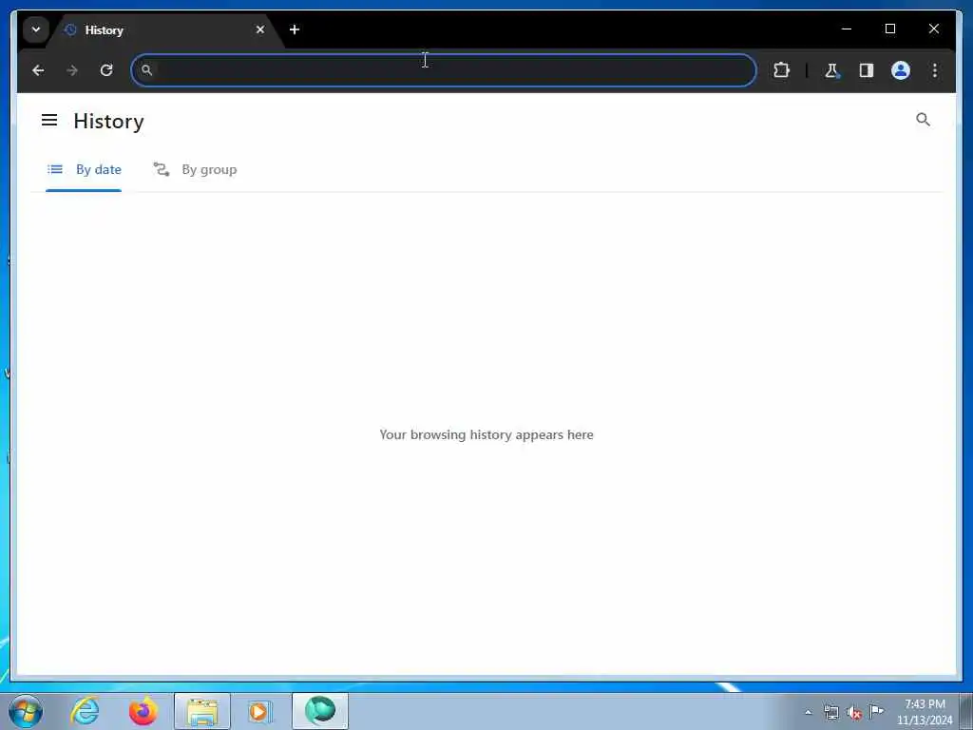Switch to the By date tab
973x730 pixels.
[x=84, y=169]
